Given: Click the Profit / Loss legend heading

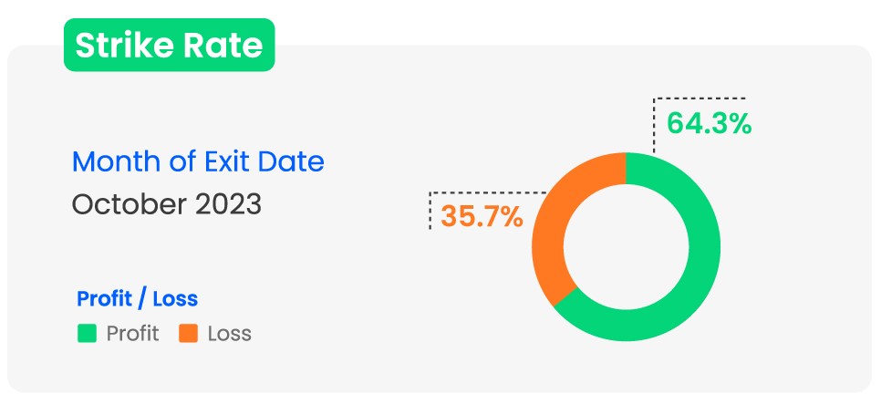Looking at the screenshot, I should click(x=137, y=298).
